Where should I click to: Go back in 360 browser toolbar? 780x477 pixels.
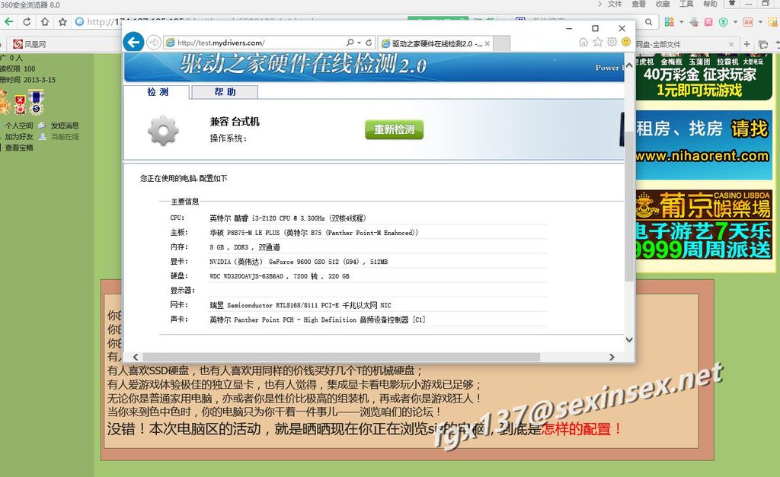[8, 22]
